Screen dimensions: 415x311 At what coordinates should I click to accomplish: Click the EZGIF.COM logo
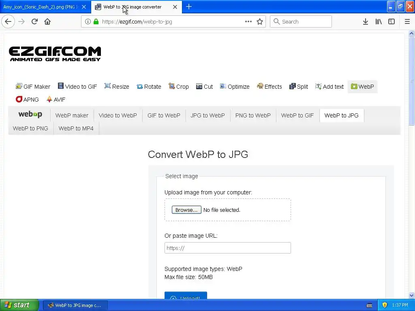[55, 54]
